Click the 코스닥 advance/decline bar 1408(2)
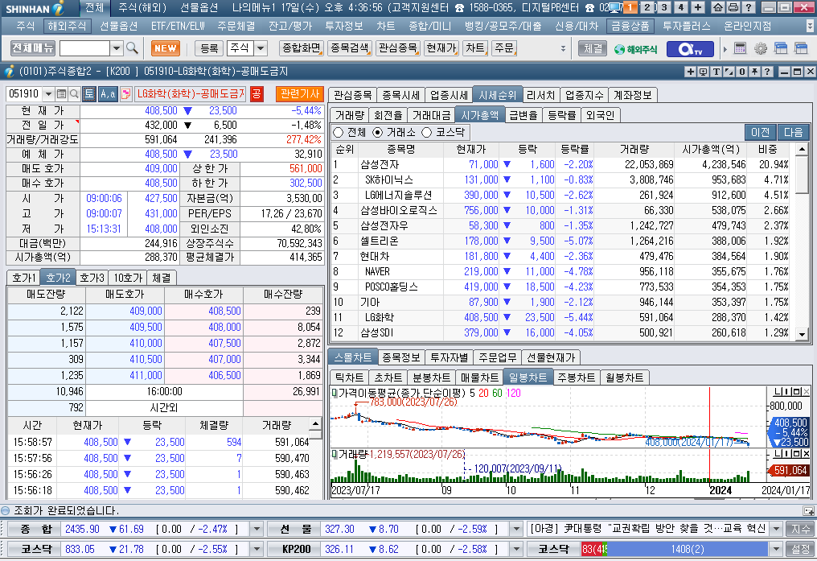Image resolution: width=817 pixels, height=561 pixels. point(687,549)
